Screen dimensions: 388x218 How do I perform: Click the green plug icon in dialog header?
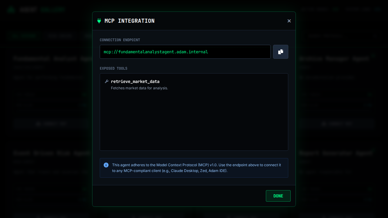(x=99, y=21)
